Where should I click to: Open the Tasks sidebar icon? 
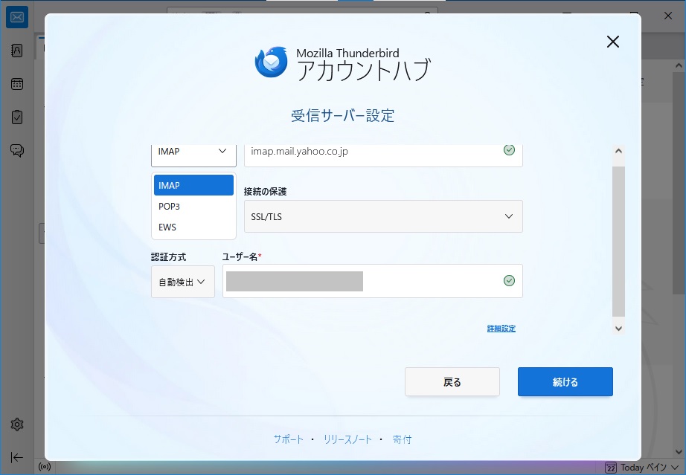[17, 117]
